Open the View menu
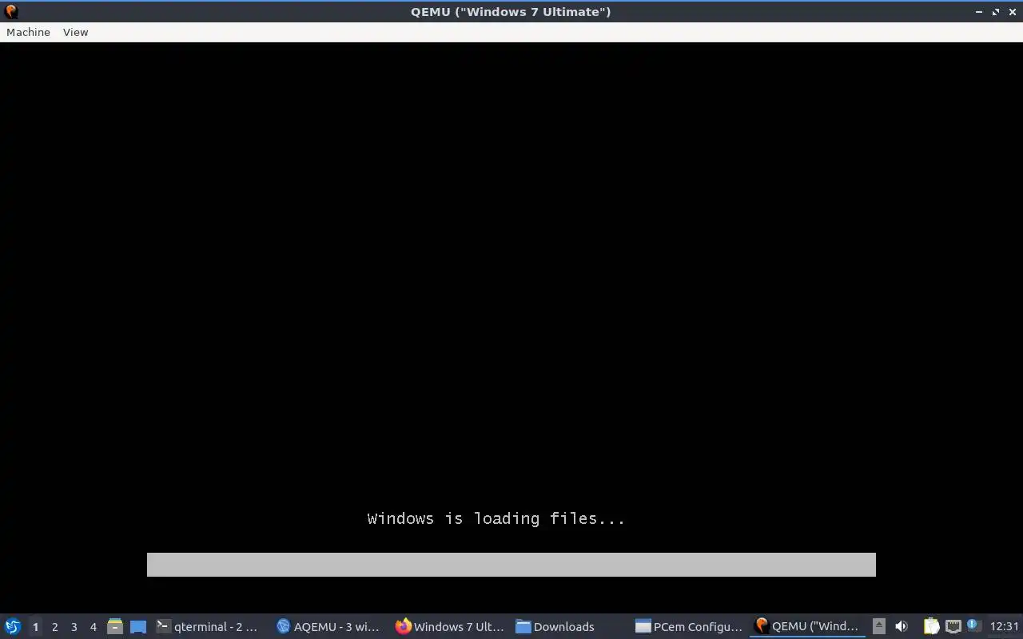The height and width of the screenshot is (639, 1023). [75, 32]
